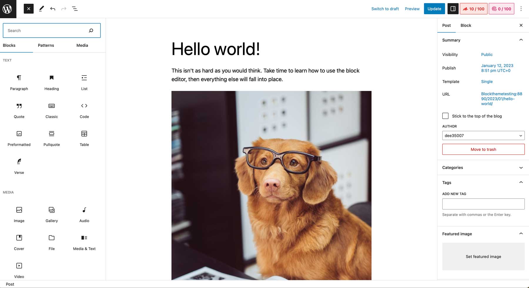Toggle the settings sidebar panel icon

tap(453, 9)
